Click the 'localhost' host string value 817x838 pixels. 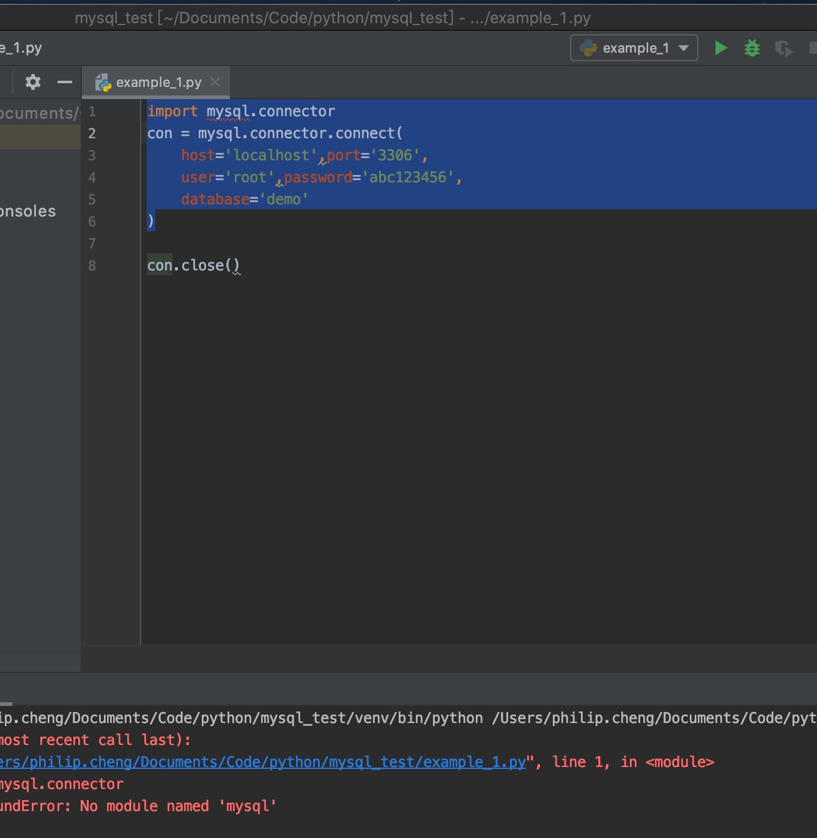pyautogui.click(x=272, y=155)
